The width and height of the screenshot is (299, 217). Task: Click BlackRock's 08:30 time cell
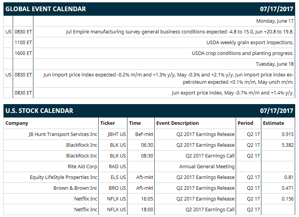point(147,156)
